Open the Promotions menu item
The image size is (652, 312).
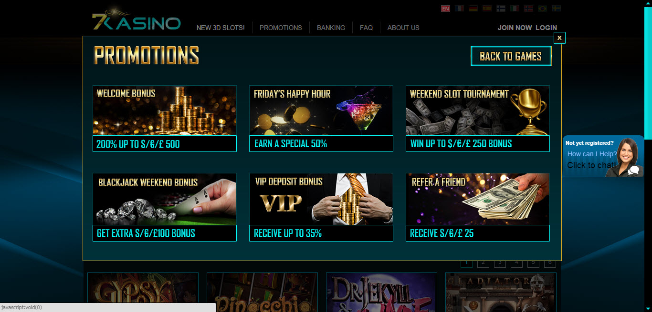coord(281,28)
